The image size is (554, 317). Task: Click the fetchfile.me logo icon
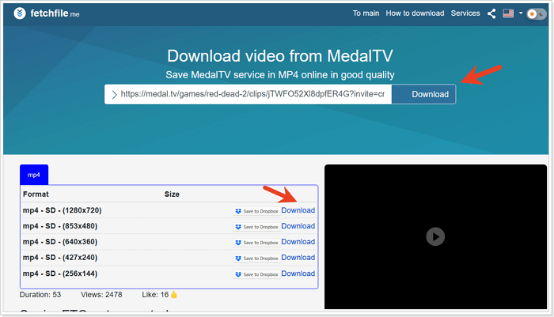pos(20,13)
